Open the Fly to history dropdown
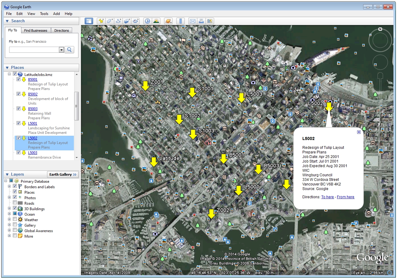398x280 pixels. pos(61,50)
